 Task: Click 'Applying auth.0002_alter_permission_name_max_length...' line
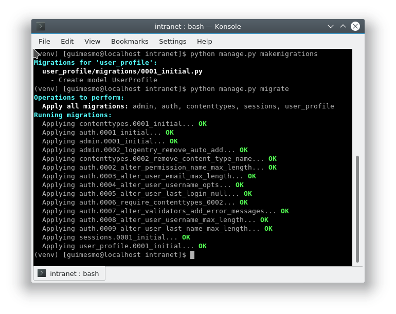(159, 168)
